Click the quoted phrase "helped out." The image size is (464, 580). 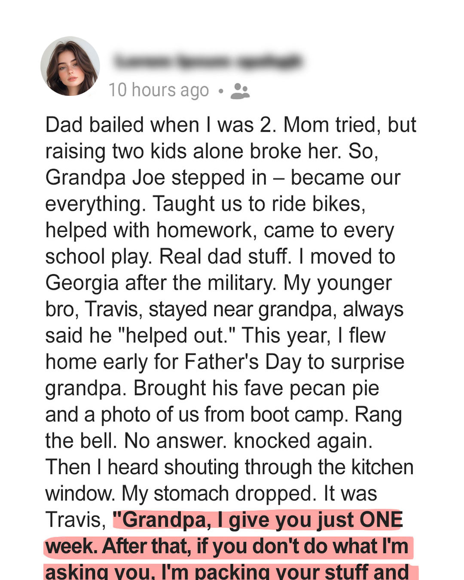180,336
